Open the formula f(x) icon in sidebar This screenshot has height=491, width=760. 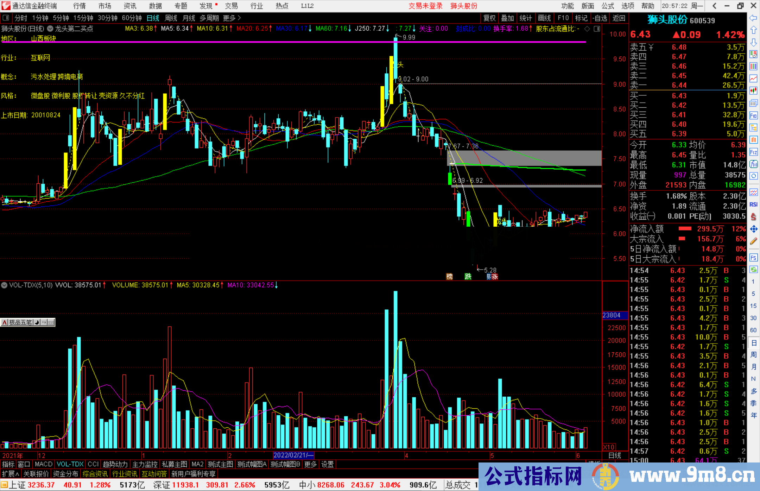pos(753,164)
